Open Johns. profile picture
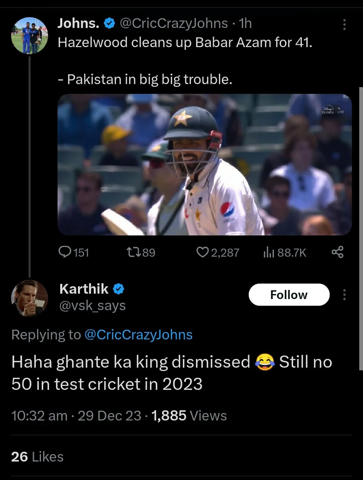Viewport: 363px width, 480px height. 30,36
